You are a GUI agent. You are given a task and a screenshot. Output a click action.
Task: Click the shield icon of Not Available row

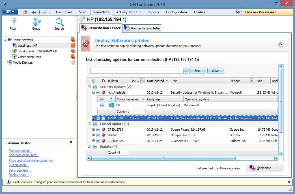(104, 92)
